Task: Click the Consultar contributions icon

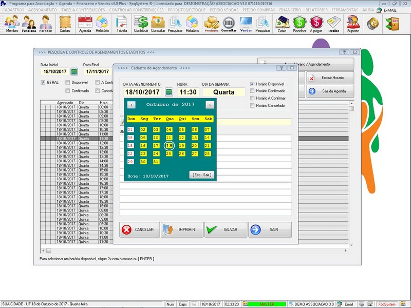Action: click(x=158, y=24)
